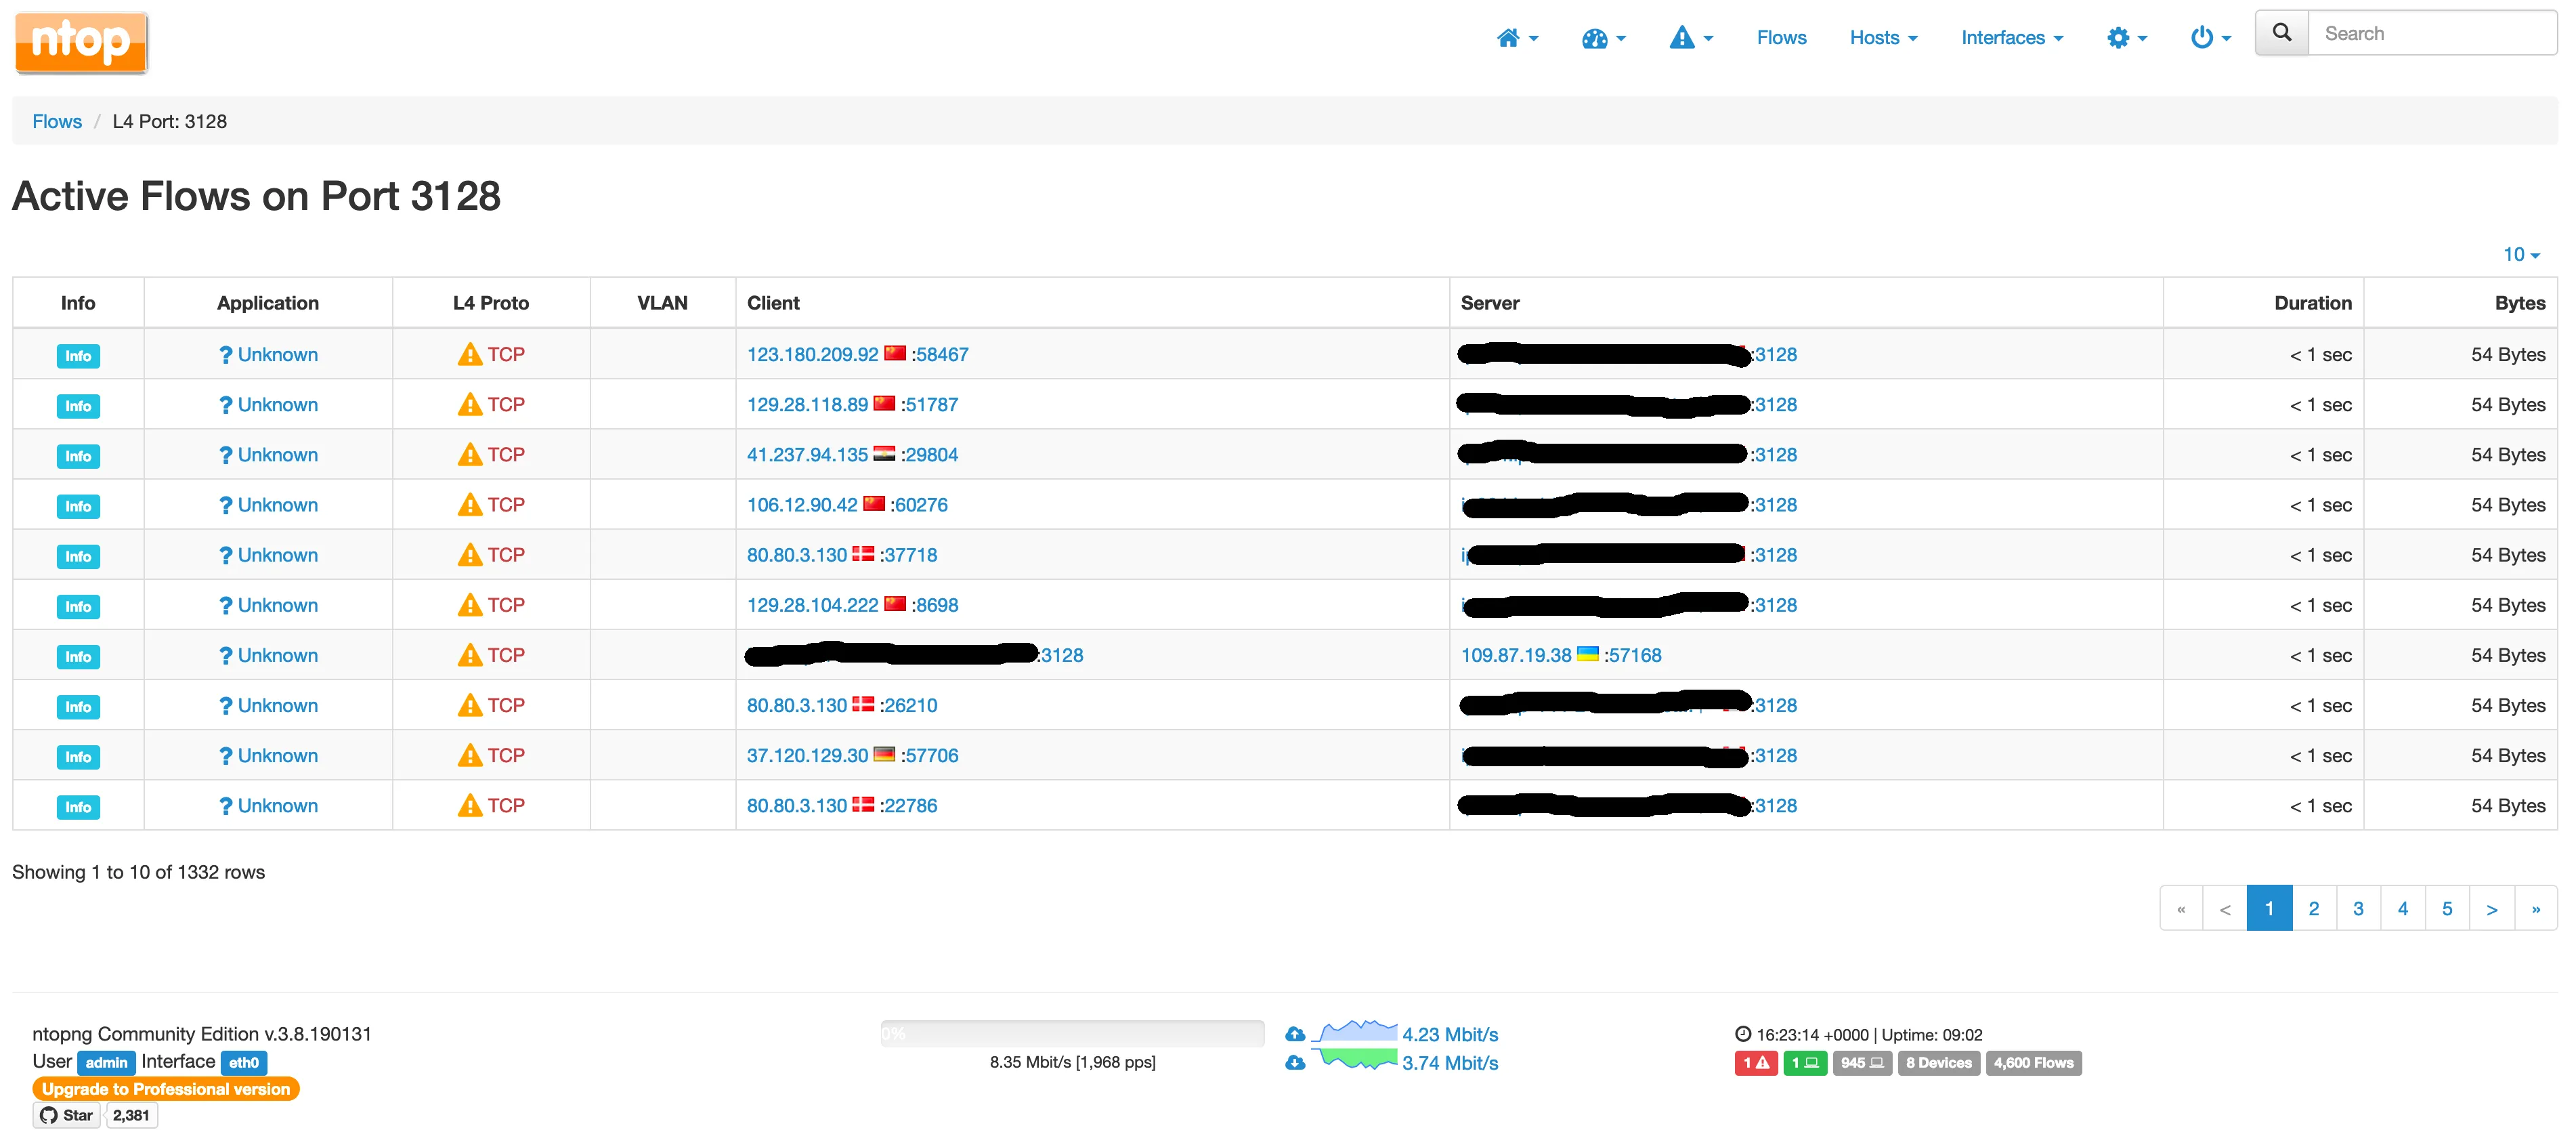Click the 945 hosts badge
The height and width of the screenshot is (1130, 2576).
[1862, 1063]
